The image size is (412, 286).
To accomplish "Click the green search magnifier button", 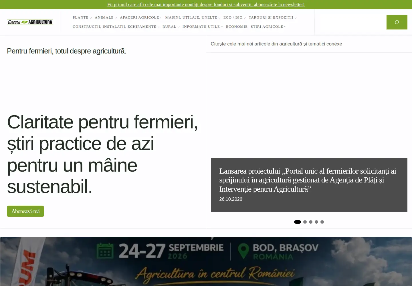I will click(x=397, y=22).
